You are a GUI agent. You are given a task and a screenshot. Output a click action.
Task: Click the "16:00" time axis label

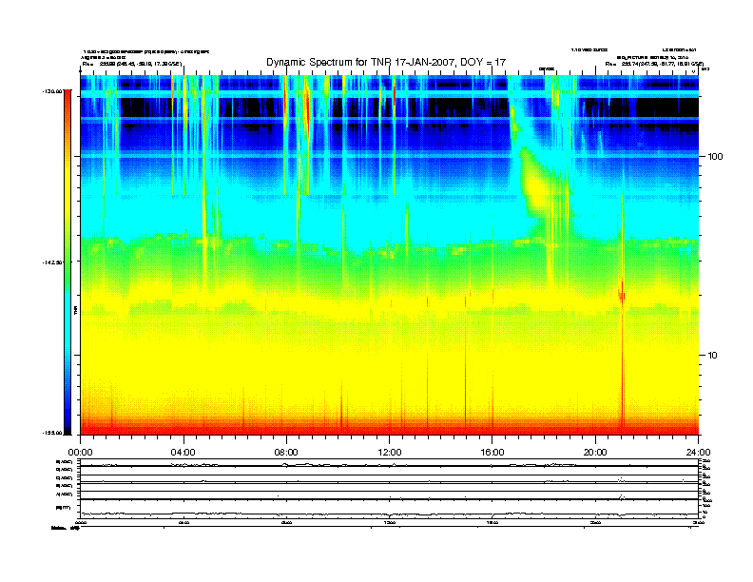coord(492,453)
